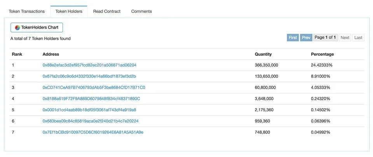Open the Comments tab
The image size is (373, 157).
(141, 11)
